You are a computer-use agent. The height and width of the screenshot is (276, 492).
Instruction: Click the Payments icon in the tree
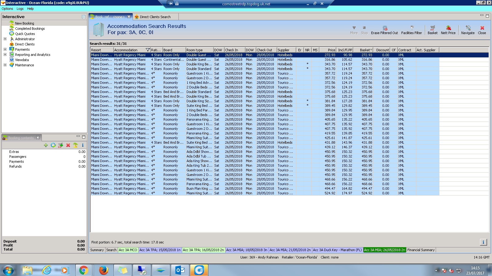(12, 49)
